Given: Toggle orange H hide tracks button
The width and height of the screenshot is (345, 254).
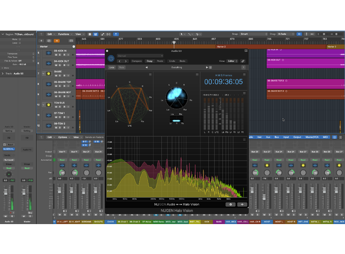Looking at the screenshot, I should pos(57,41).
